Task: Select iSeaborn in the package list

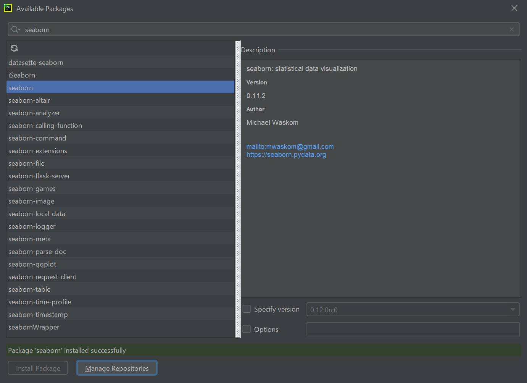Action: click(x=120, y=75)
